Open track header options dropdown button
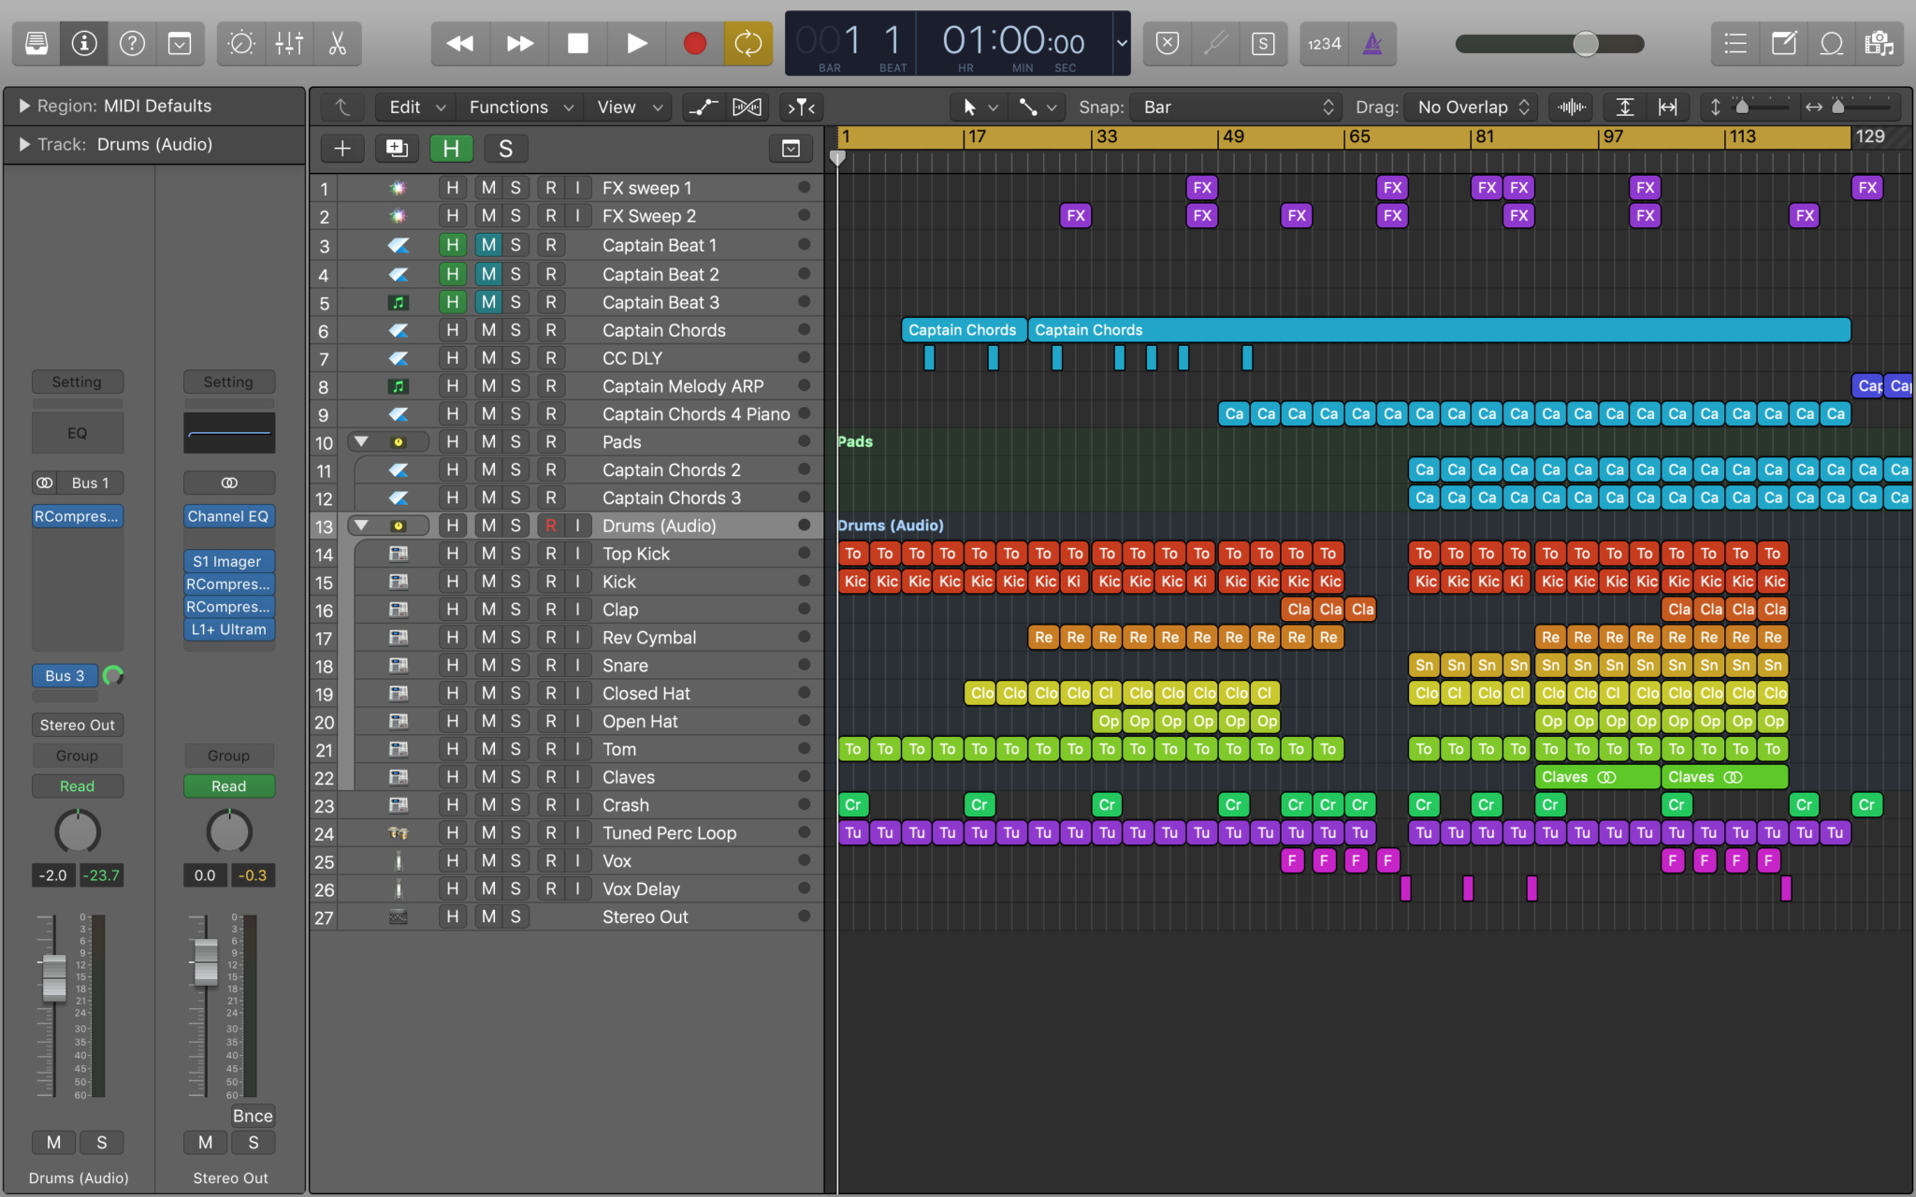1916x1197 pixels. coord(791,149)
